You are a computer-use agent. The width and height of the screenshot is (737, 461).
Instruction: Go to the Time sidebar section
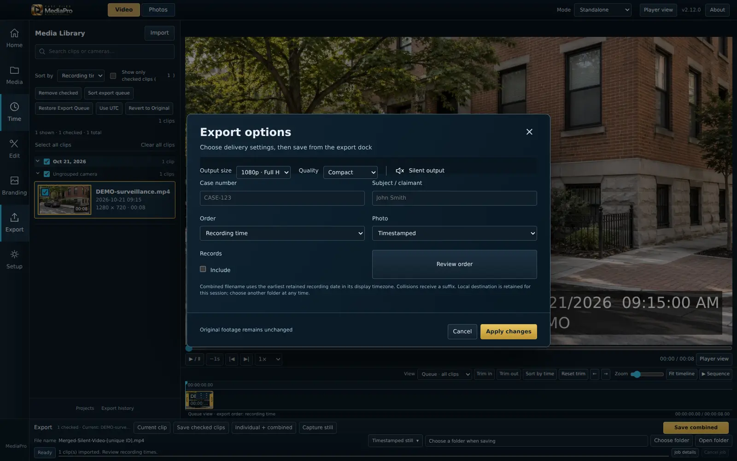click(x=14, y=112)
